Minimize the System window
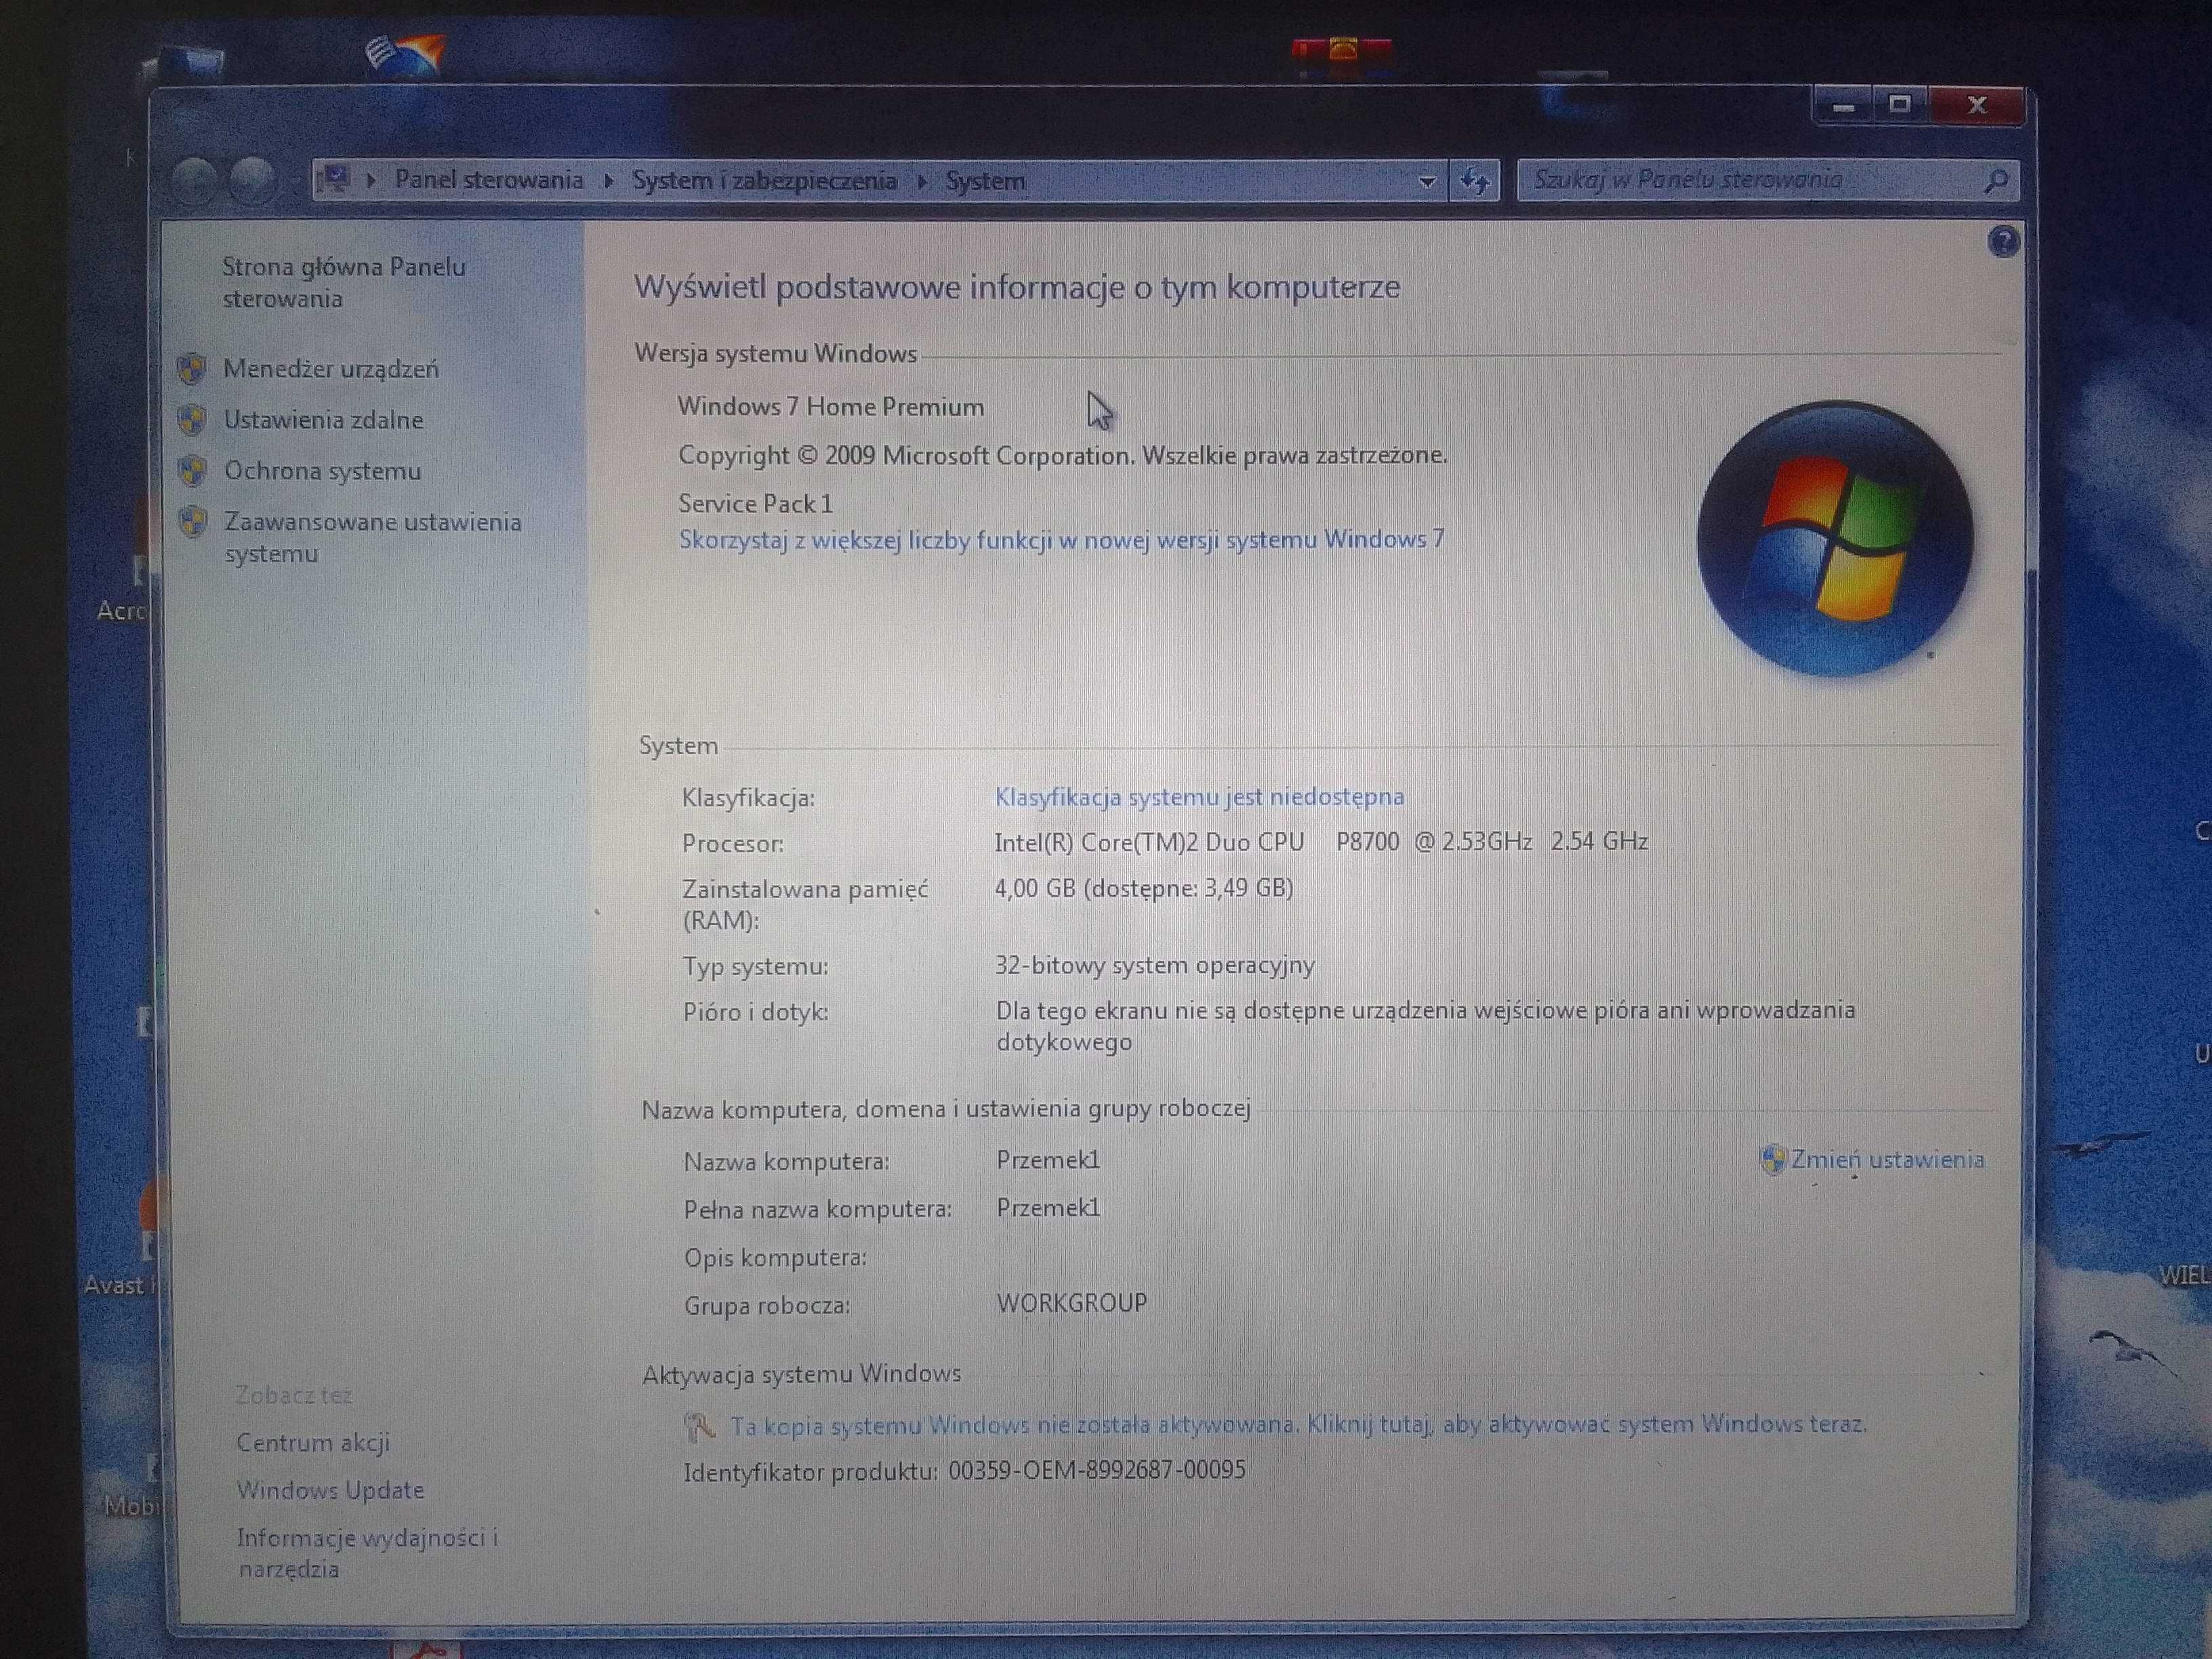The width and height of the screenshot is (2212, 1659). click(1845, 106)
